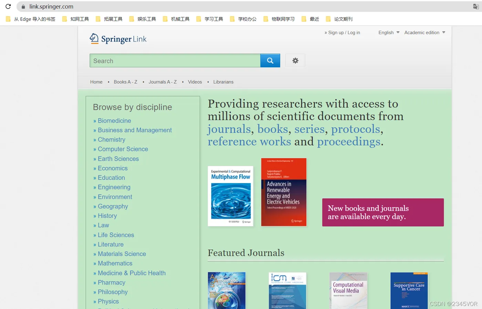482x309 pixels.
Task: Open the 论文期刊 bookmark folder
Action: [x=339, y=19]
